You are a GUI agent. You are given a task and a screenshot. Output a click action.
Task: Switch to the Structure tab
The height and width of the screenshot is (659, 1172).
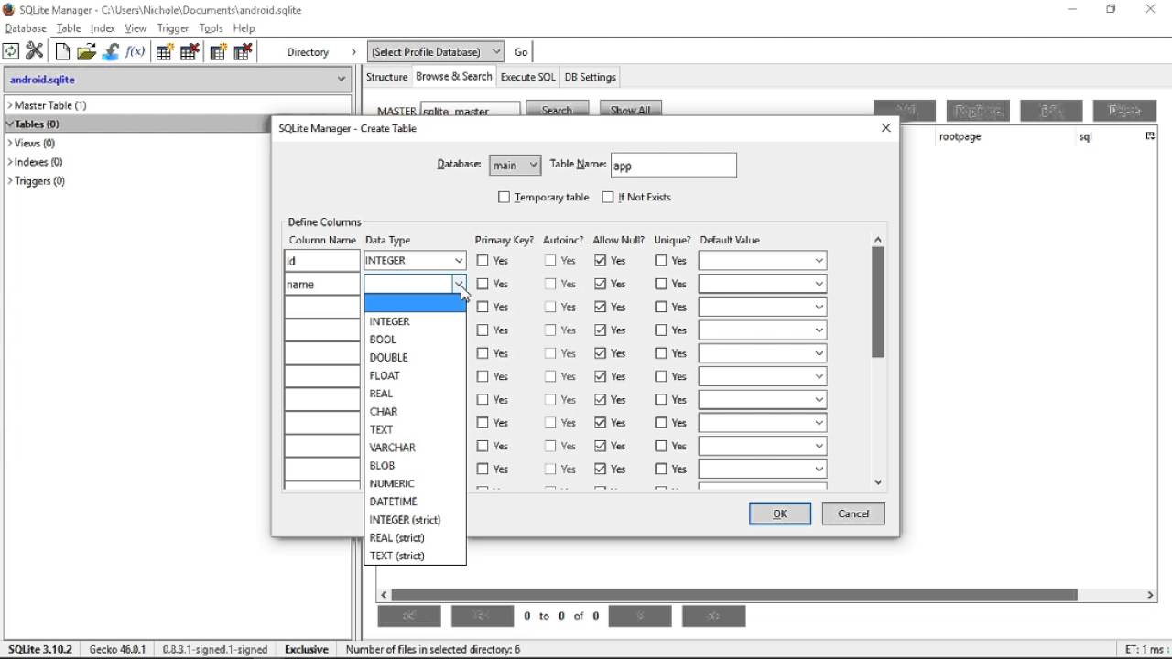click(x=386, y=77)
